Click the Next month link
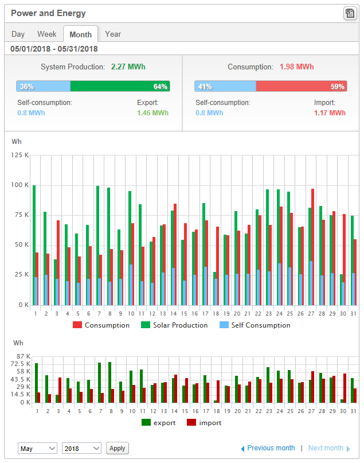364x463 pixels. coord(326,448)
